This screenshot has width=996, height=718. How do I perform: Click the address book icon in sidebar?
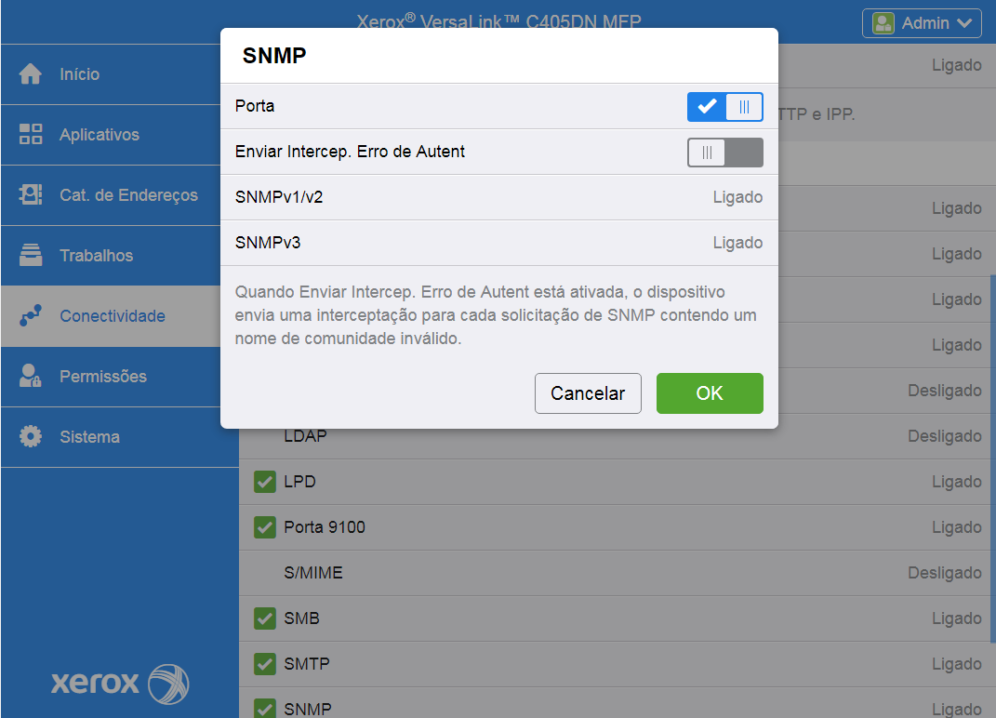coord(31,195)
